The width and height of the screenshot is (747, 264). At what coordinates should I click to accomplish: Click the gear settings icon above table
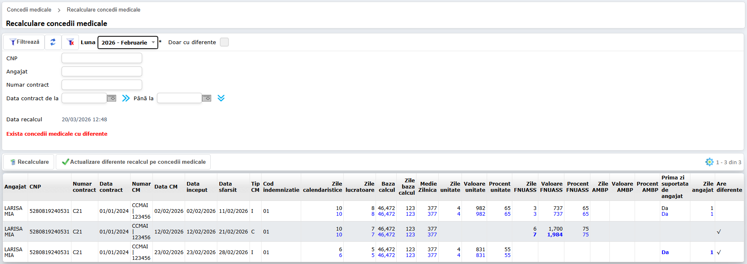point(709,162)
